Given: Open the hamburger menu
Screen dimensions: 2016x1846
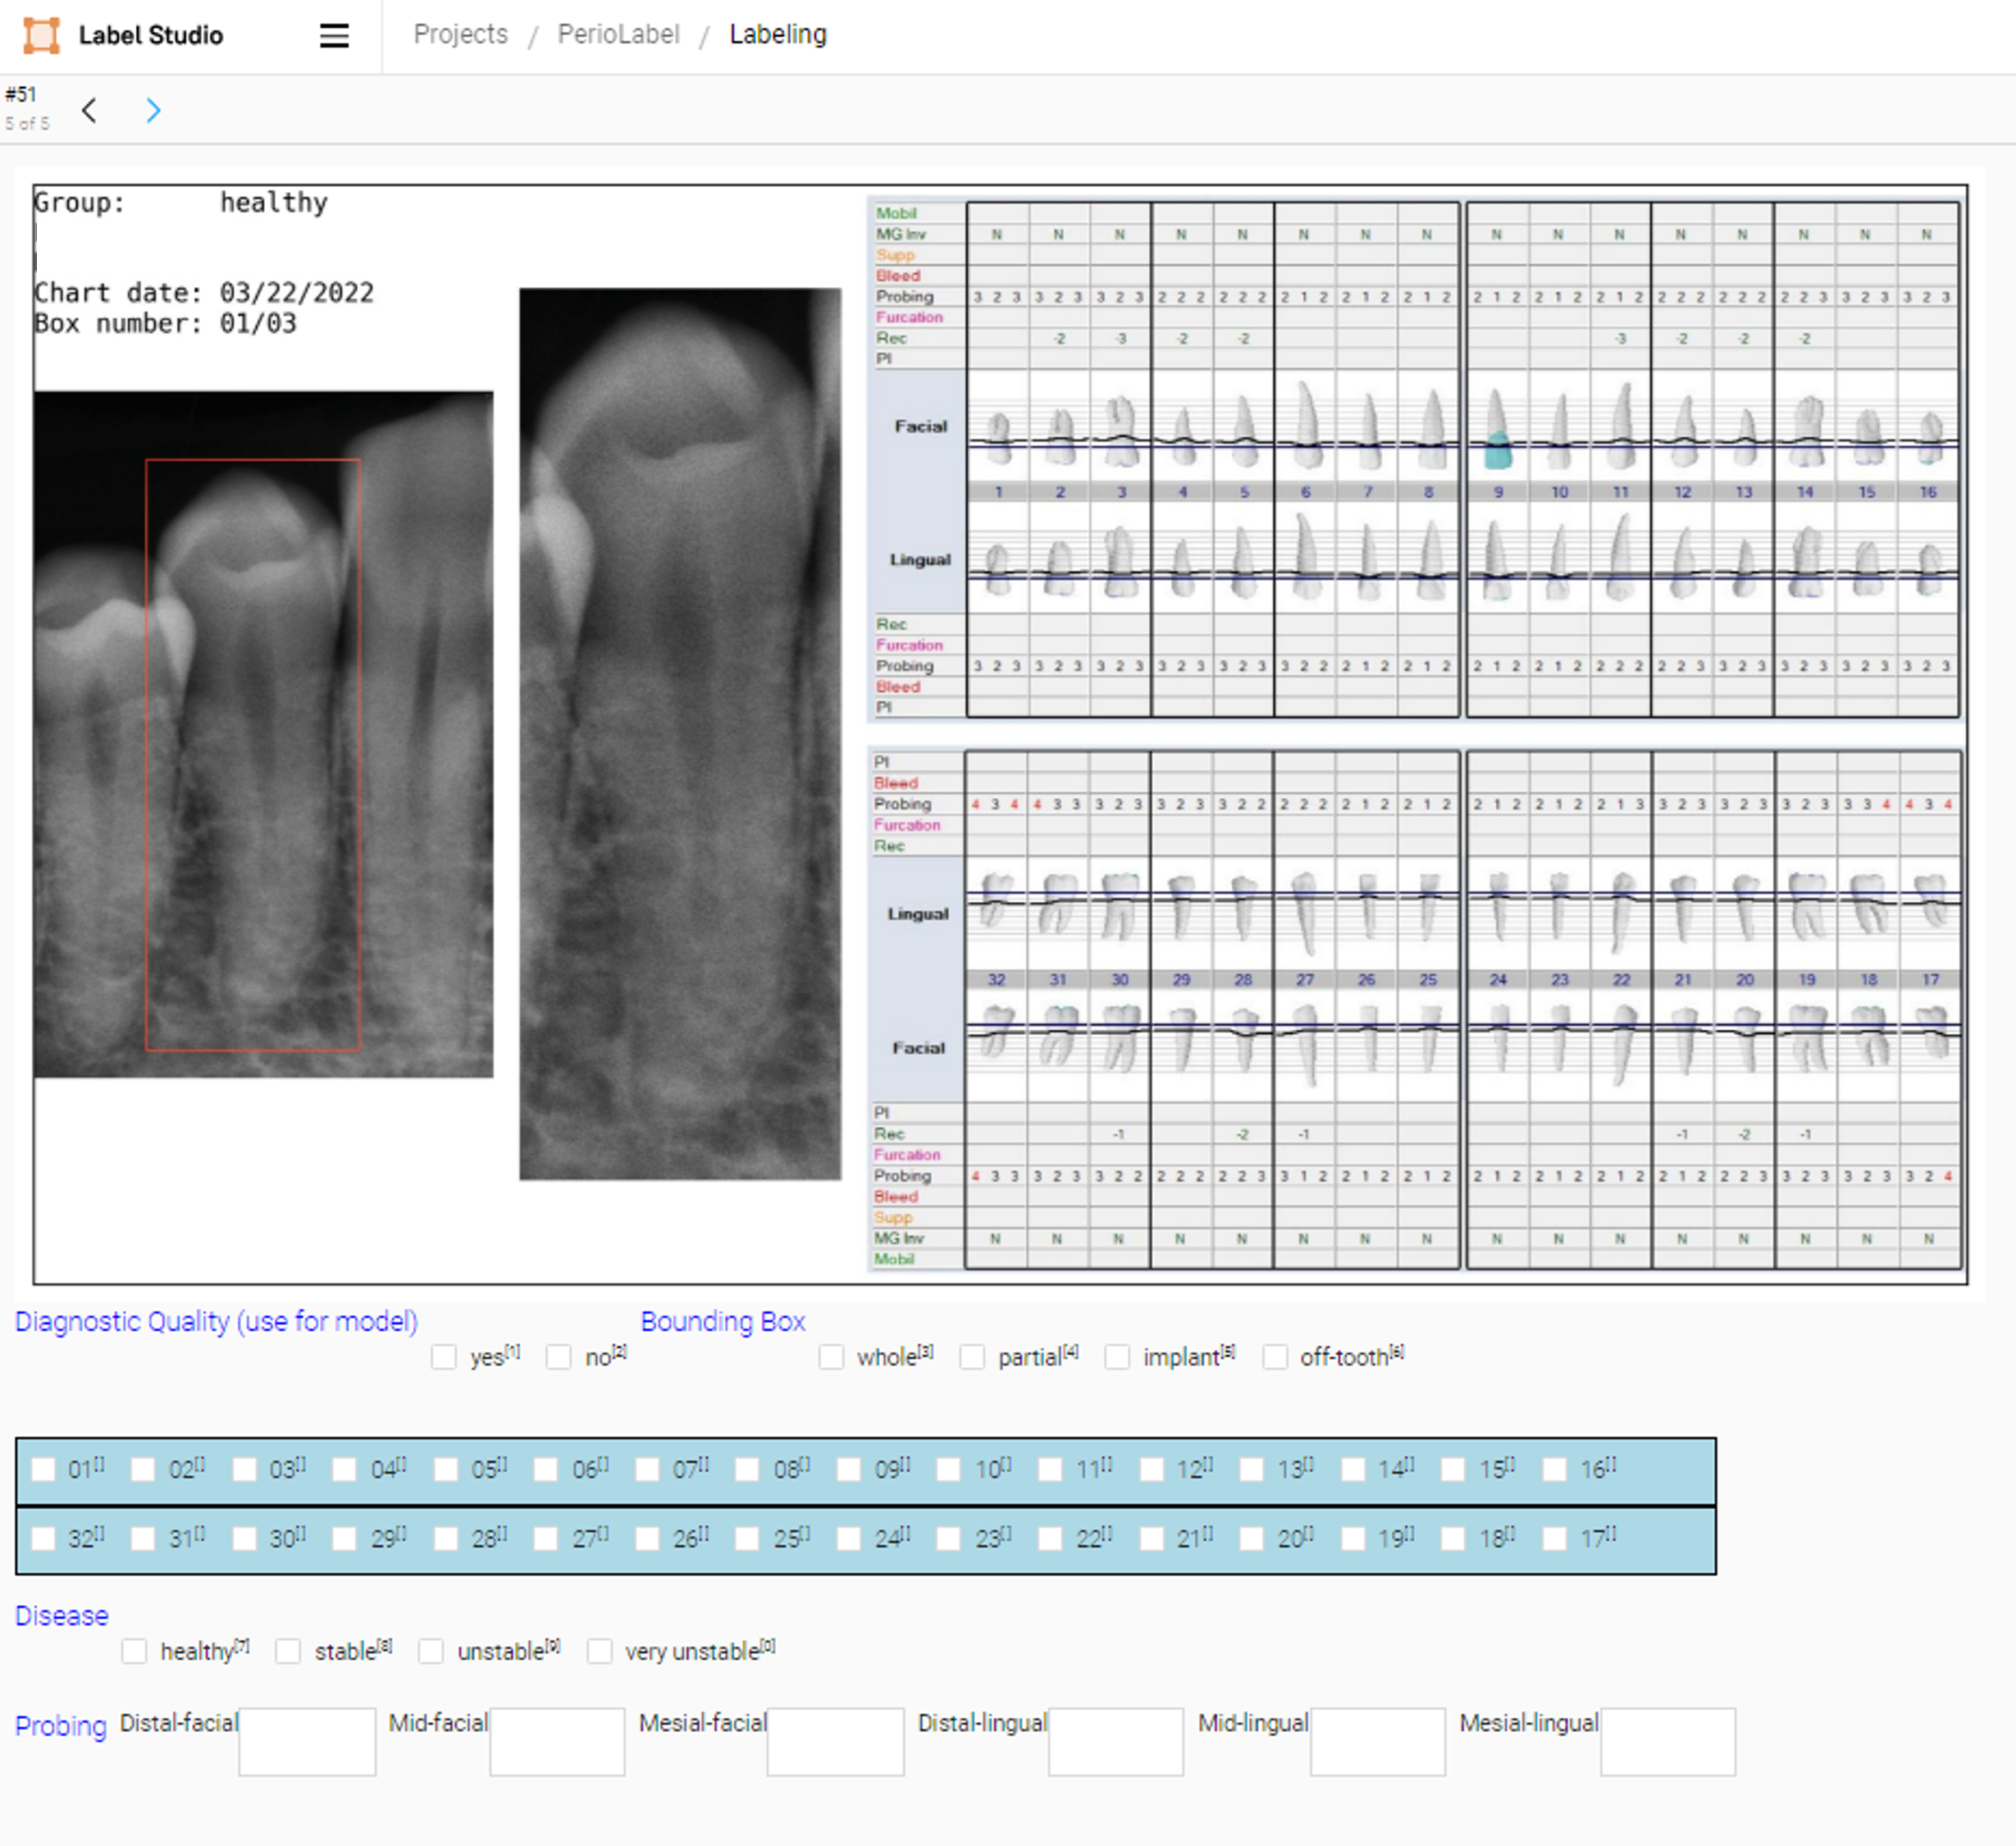Looking at the screenshot, I should pos(334,36).
